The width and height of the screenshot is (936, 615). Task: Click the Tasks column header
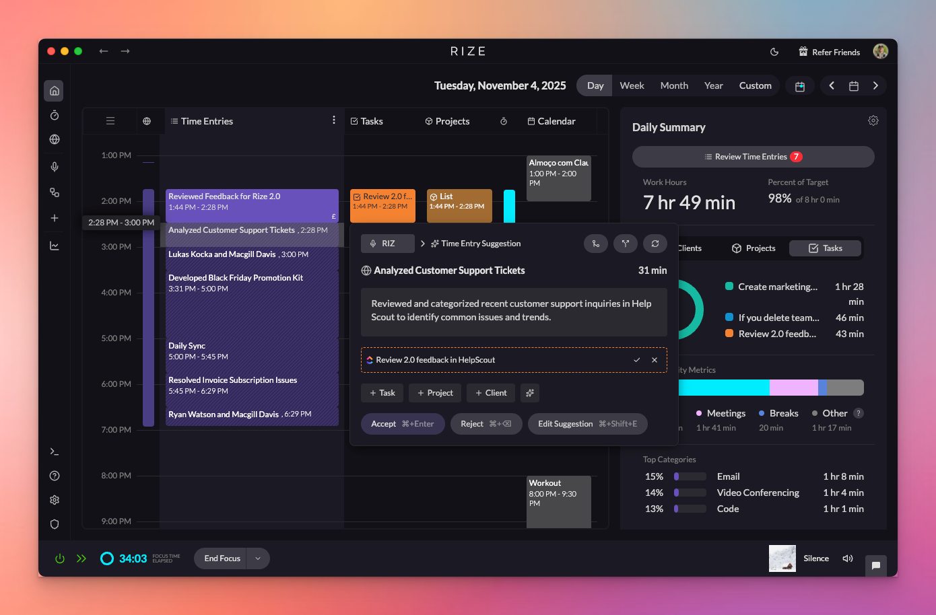pos(367,121)
